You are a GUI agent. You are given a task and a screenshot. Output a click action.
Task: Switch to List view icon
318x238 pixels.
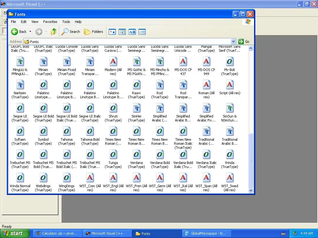coord(122,32)
